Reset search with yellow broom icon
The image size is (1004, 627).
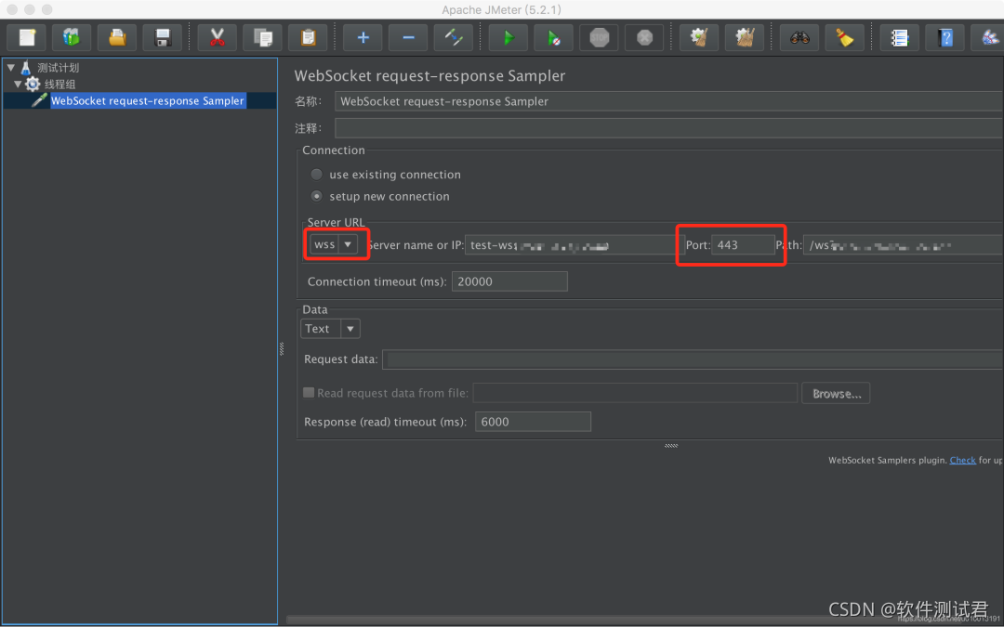(x=844, y=38)
